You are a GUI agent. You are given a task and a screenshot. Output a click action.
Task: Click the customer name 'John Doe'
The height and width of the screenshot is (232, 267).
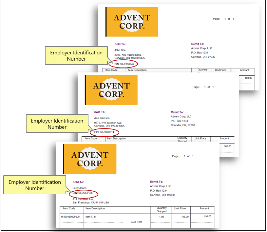(120, 50)
